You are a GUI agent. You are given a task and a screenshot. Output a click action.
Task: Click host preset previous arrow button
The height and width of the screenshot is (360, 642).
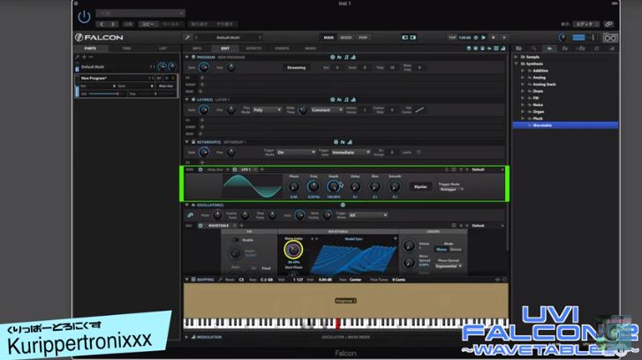102,24
